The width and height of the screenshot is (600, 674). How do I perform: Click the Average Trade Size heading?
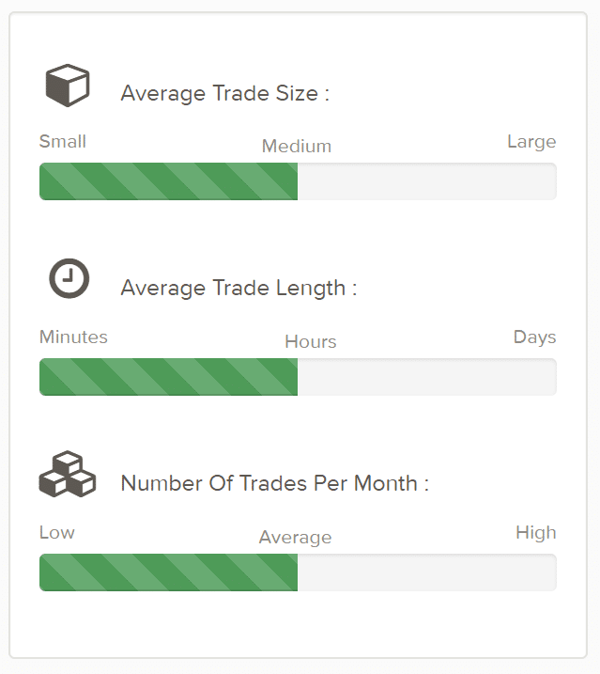(225, 93)
